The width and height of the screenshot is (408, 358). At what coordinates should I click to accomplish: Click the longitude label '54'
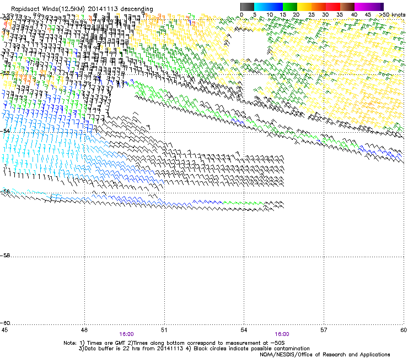244,330
